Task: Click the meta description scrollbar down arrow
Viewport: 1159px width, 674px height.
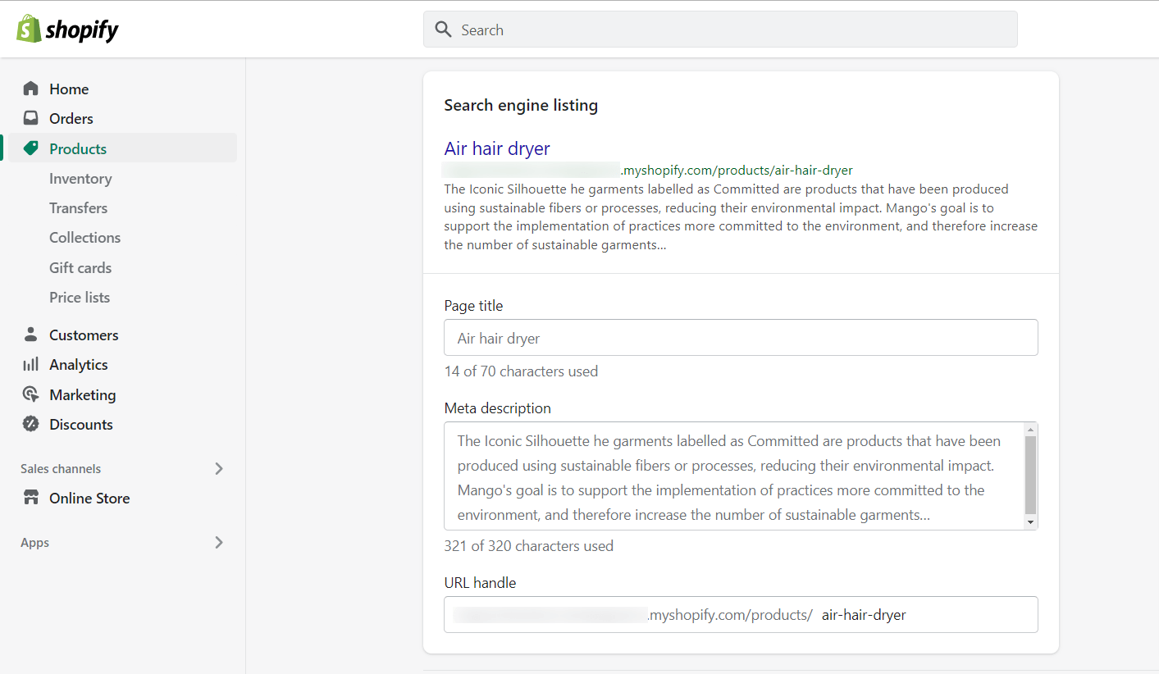Action: click(1031, 521)
